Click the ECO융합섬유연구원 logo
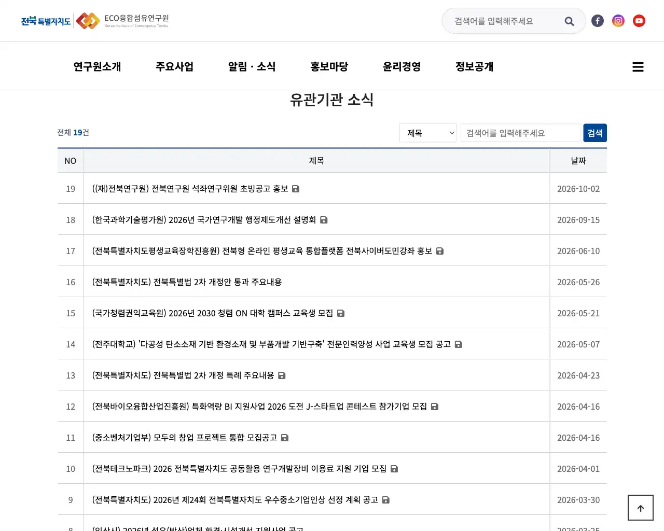 [x=122, y=21]
